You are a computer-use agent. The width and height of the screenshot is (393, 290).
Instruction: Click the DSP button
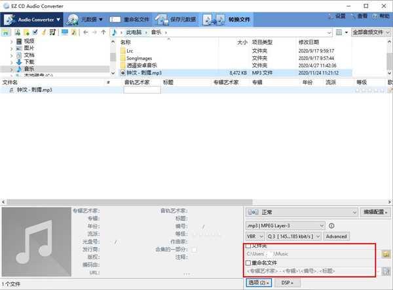click(x=287, y=282)
